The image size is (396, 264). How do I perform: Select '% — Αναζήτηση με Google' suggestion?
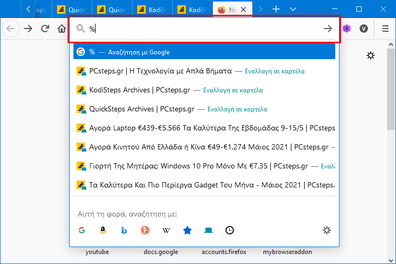tap(204, 52)
